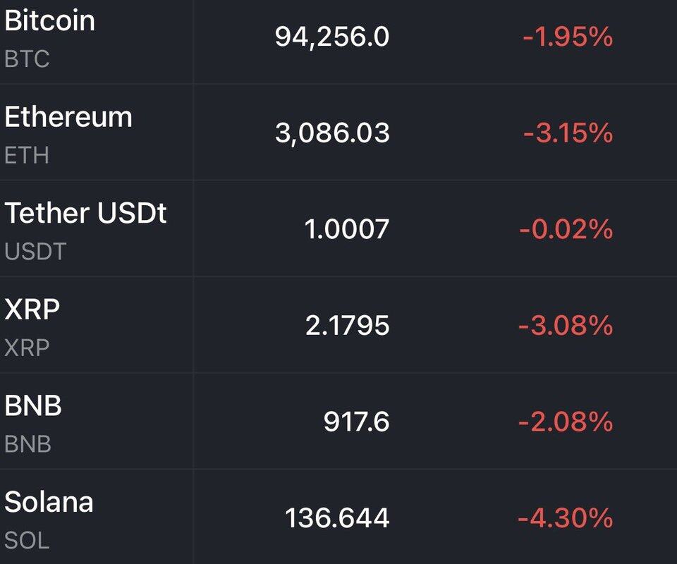Click the ETH ticker symbol
The width and height of the screenshot is (677, 564).
27,155
